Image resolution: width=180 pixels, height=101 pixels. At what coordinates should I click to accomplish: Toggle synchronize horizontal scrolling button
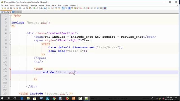(x=59, y=8)
